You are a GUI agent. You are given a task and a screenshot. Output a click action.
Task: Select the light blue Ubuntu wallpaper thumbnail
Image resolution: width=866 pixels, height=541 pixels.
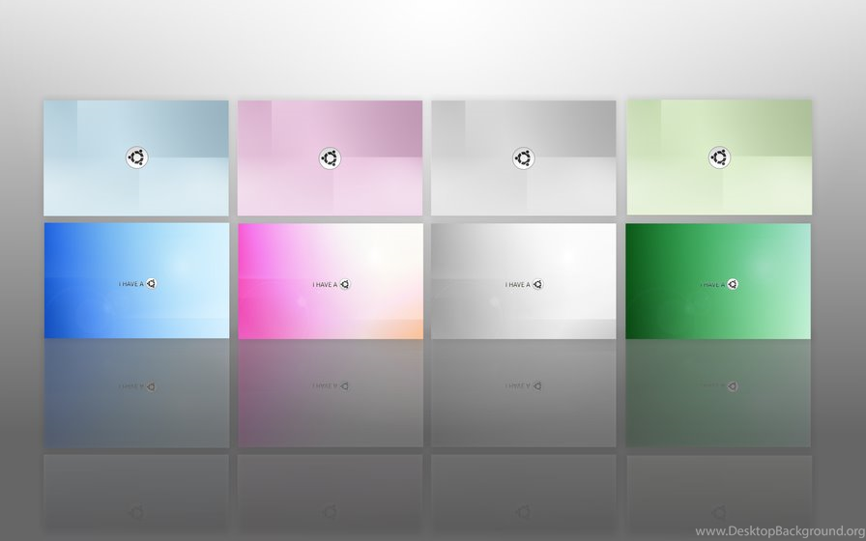pyautogui.click(x=136, y=157)
